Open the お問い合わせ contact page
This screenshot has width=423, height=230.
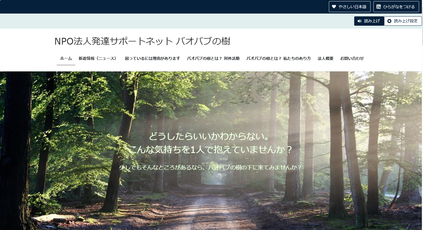(352, 58)
